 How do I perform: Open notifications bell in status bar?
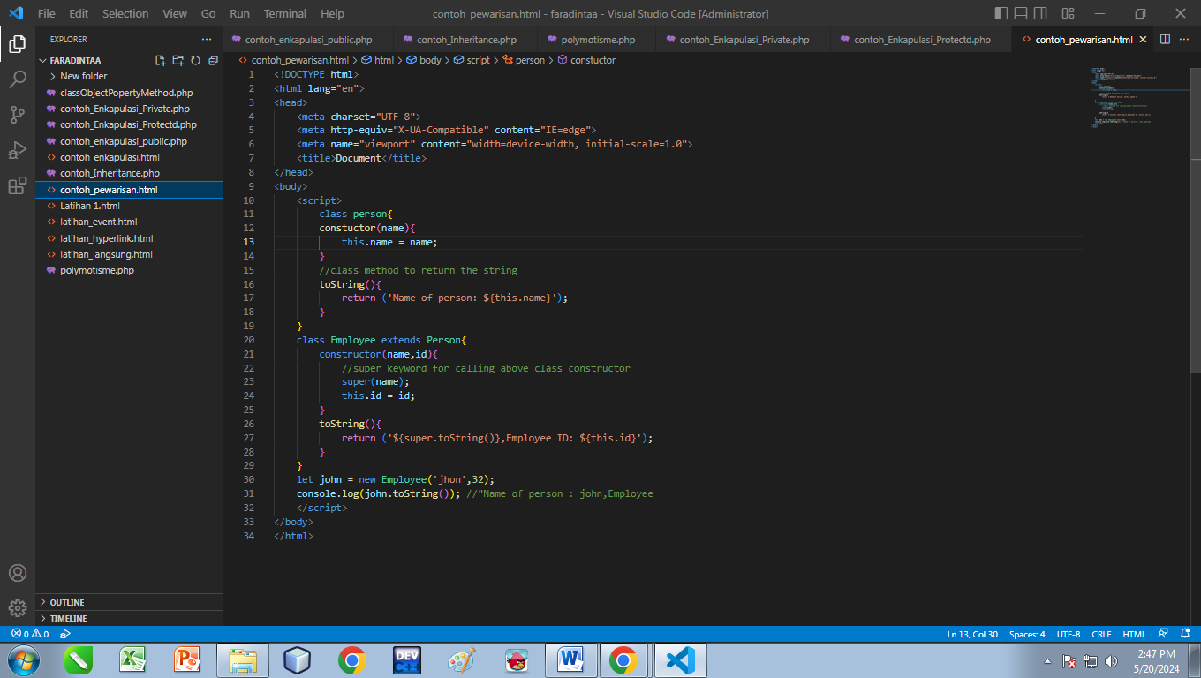[x=1184, y=634]
